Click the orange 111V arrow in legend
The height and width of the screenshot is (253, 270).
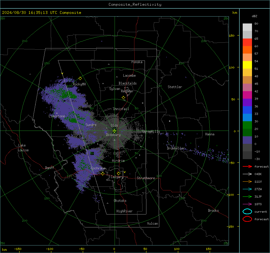(247, 181)
